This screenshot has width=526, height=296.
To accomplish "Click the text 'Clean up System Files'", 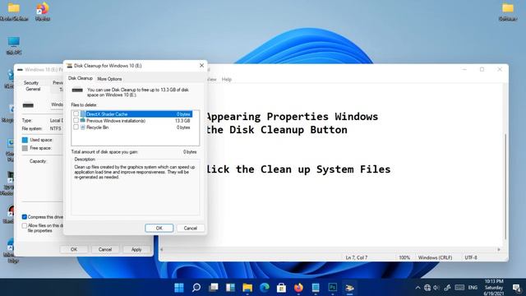I will click(x=325, y=169).
